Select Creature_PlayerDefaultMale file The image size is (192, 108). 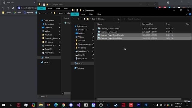pos(144,38)
